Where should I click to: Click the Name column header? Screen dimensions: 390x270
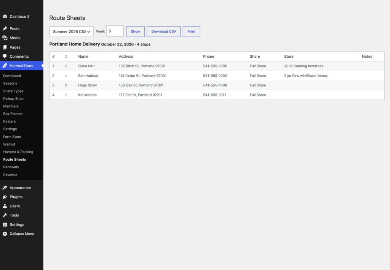click(83, 57)
